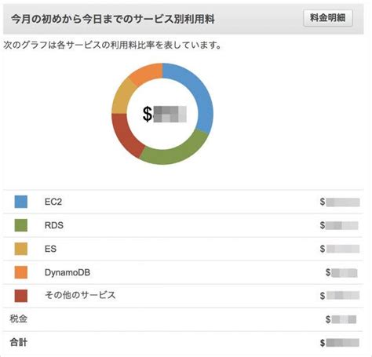Click the yellow ES legend swatch

[21, 249]
